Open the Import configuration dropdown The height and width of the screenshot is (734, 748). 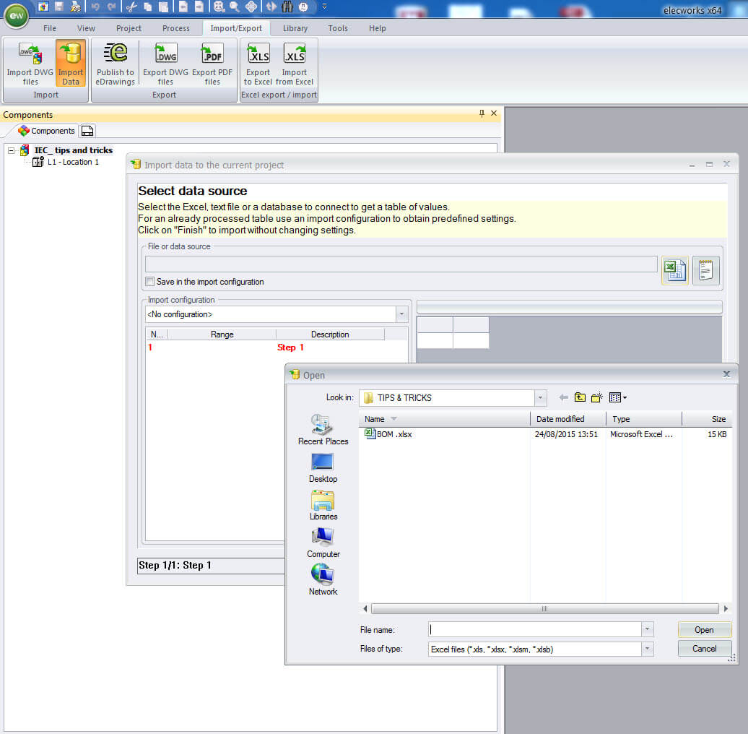pyautogui.click(x=401, y=314)
